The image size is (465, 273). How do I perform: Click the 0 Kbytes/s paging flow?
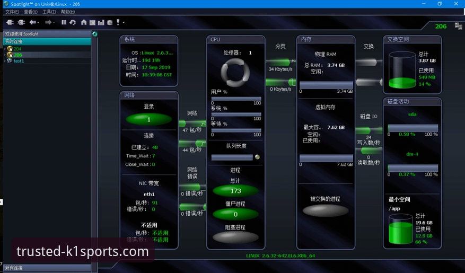tap(280, 82)
